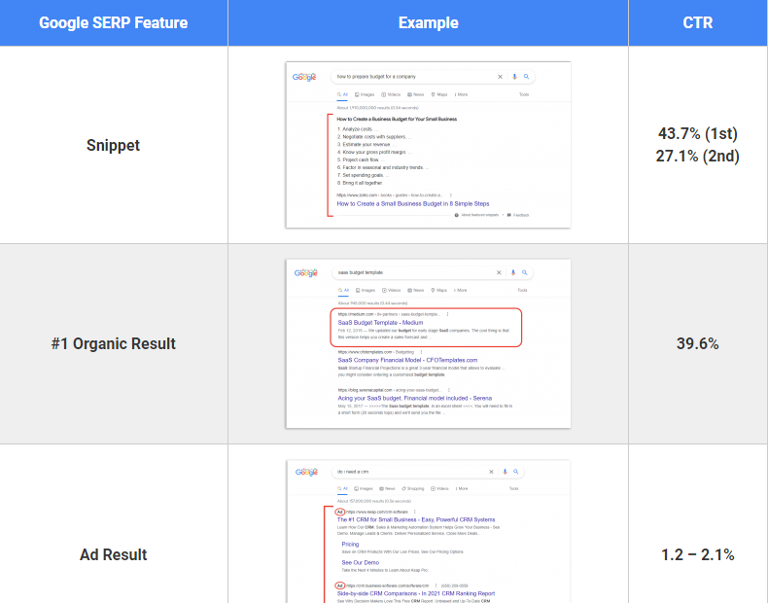This screenshot has width=768, height=603.
Task: Open three-dot menu beside crm.business-software.com ad URL
Action: (436, 585)
